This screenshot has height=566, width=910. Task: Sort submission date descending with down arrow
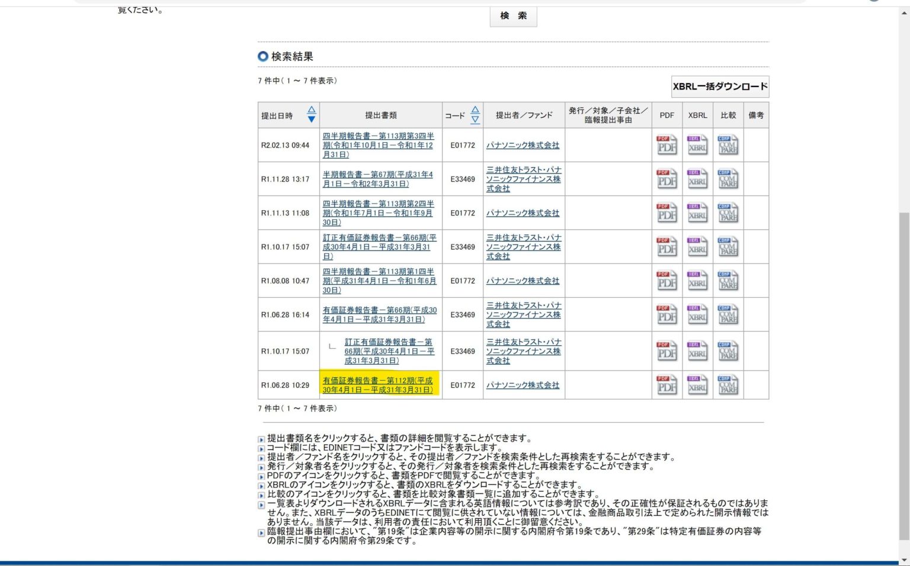coord(311,119)
